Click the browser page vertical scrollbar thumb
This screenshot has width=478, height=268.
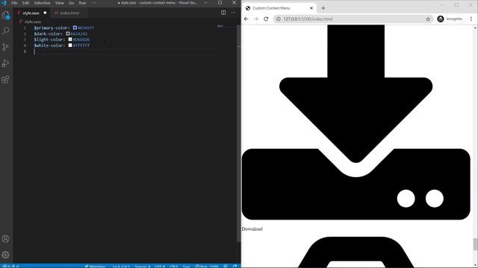click(x=475, y=244)
